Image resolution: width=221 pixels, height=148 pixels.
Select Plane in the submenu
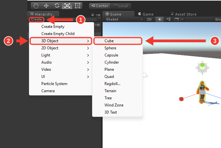click(117, 69)
